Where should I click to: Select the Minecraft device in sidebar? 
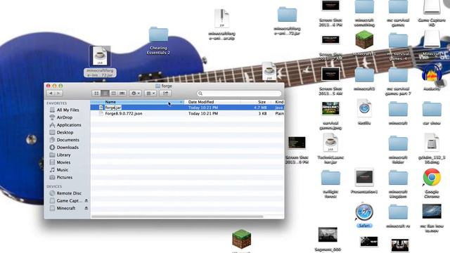pyautogui.click(x=65, y=208)
